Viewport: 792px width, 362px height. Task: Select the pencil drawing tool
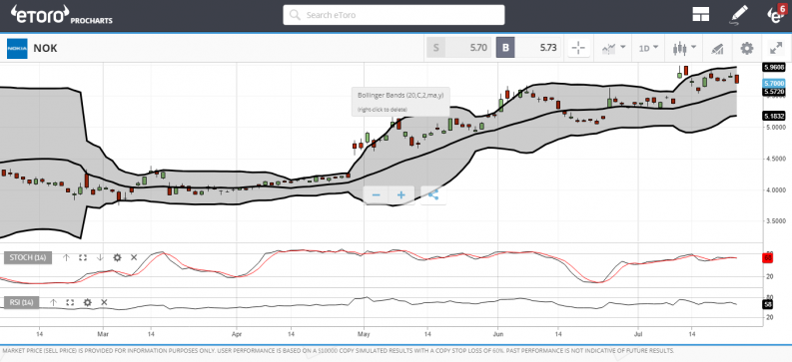coord(739,15)
